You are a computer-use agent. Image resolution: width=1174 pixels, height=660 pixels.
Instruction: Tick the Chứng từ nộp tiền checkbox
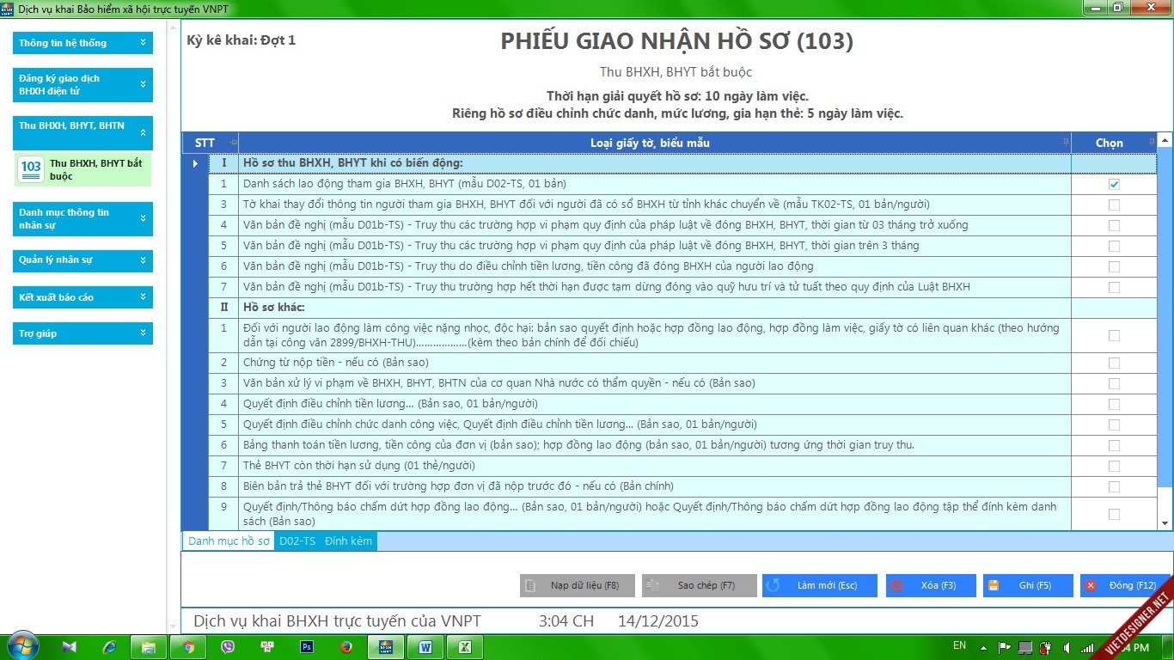pyautogui.click(x=1114, y=363)
